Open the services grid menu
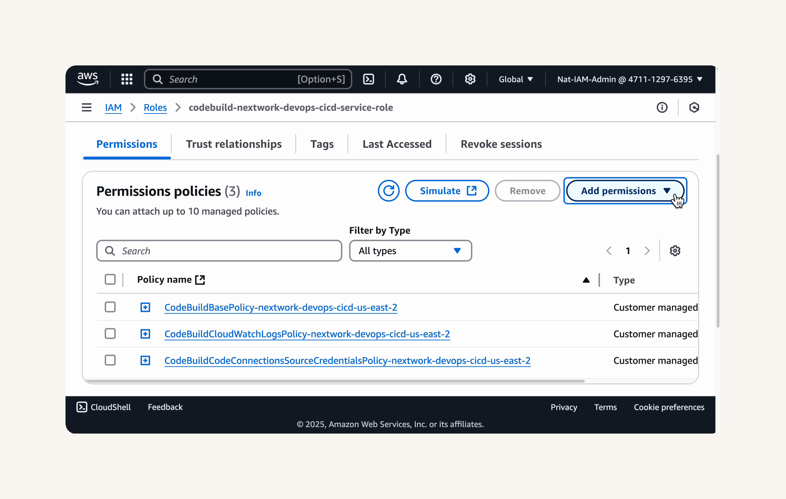This screenshot has height=499, width=786. coord(127,79)
